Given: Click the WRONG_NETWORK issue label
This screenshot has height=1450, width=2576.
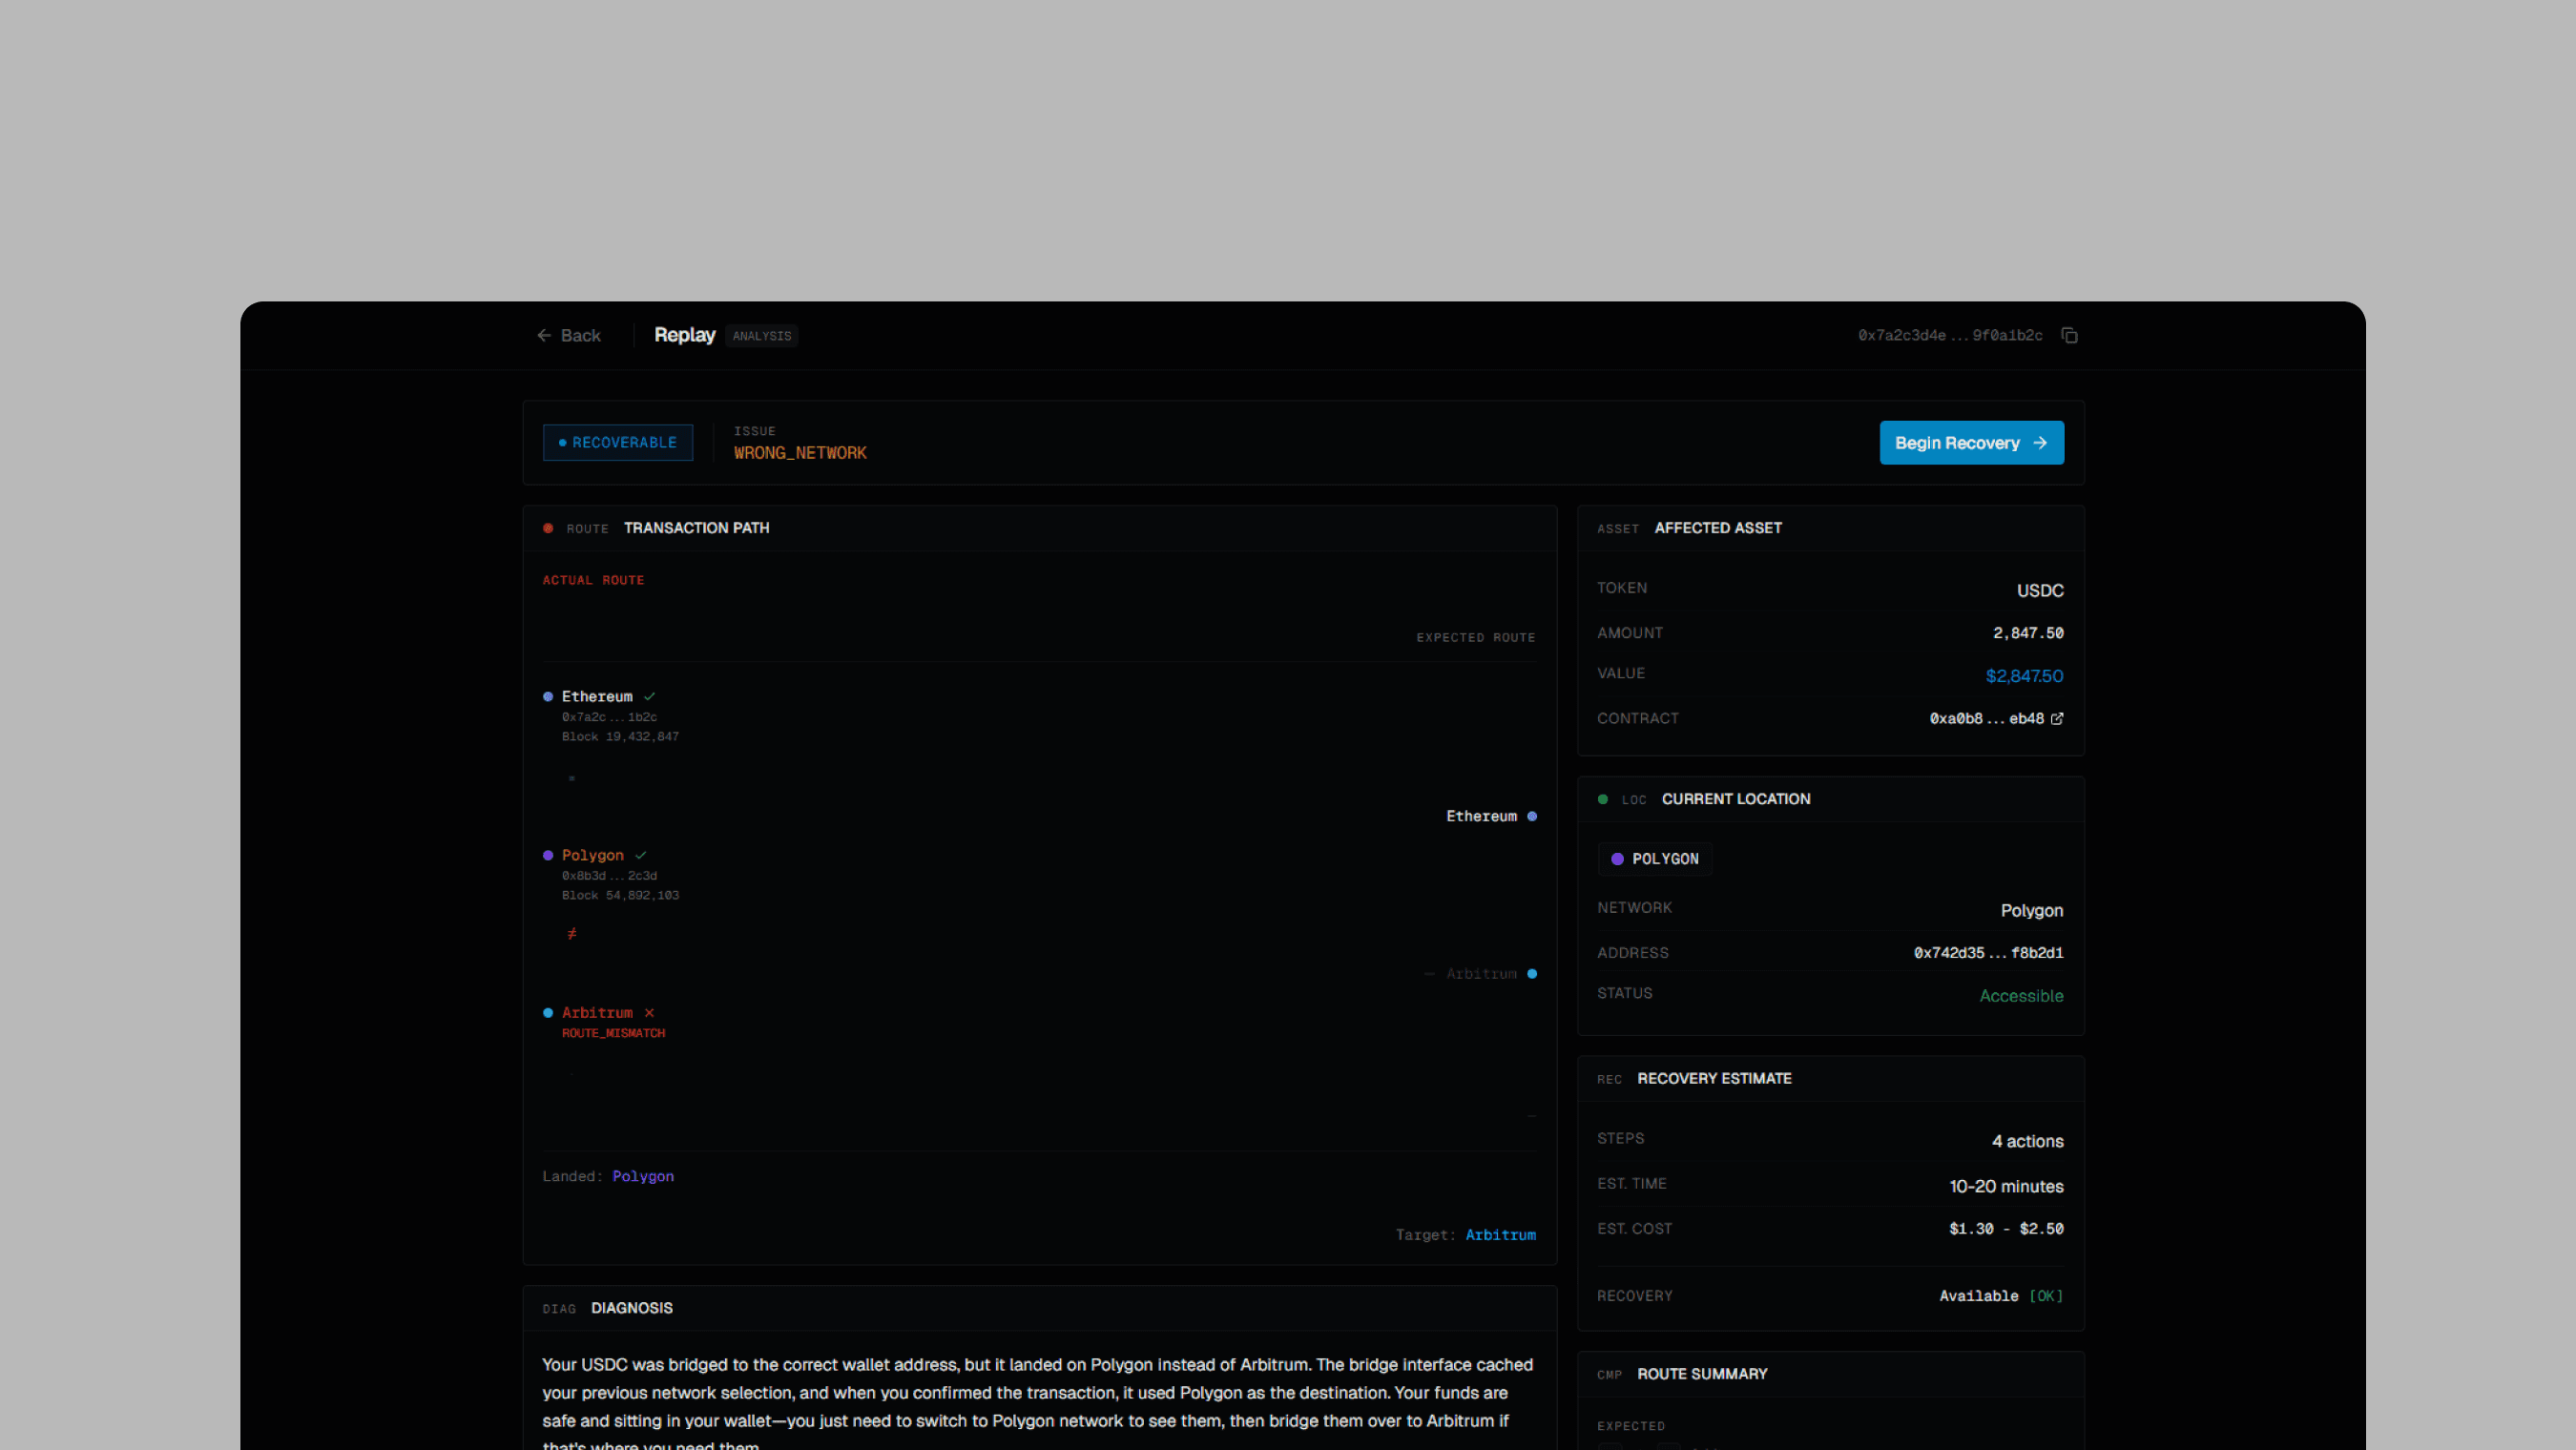Looking at the screenshot, I should click(x=800, y=453).
